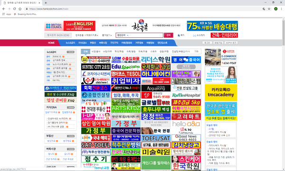This screenshot has height=171, width=285.
Task: Open 구인구직 in navigation bar
Action: 114,43
